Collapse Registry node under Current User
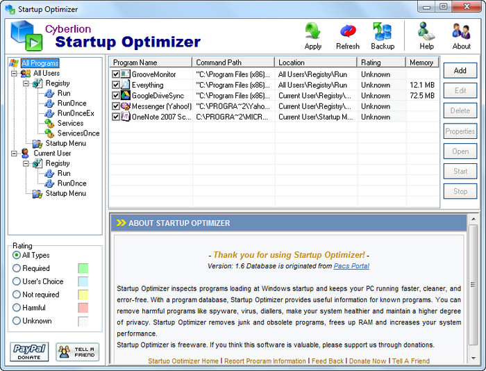Viewport: 486px width, 371px height. 26,163
